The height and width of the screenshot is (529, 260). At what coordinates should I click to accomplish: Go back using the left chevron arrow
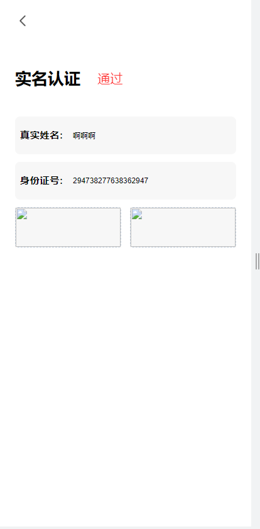[23, 21]
